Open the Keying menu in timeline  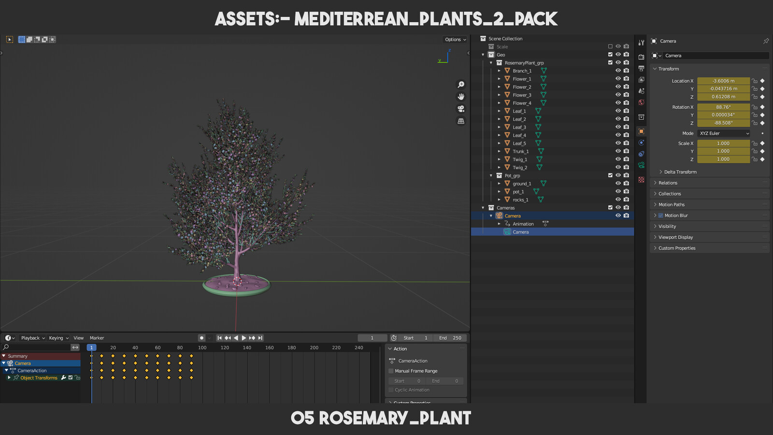pyautogui.click(x=58, y=338)
